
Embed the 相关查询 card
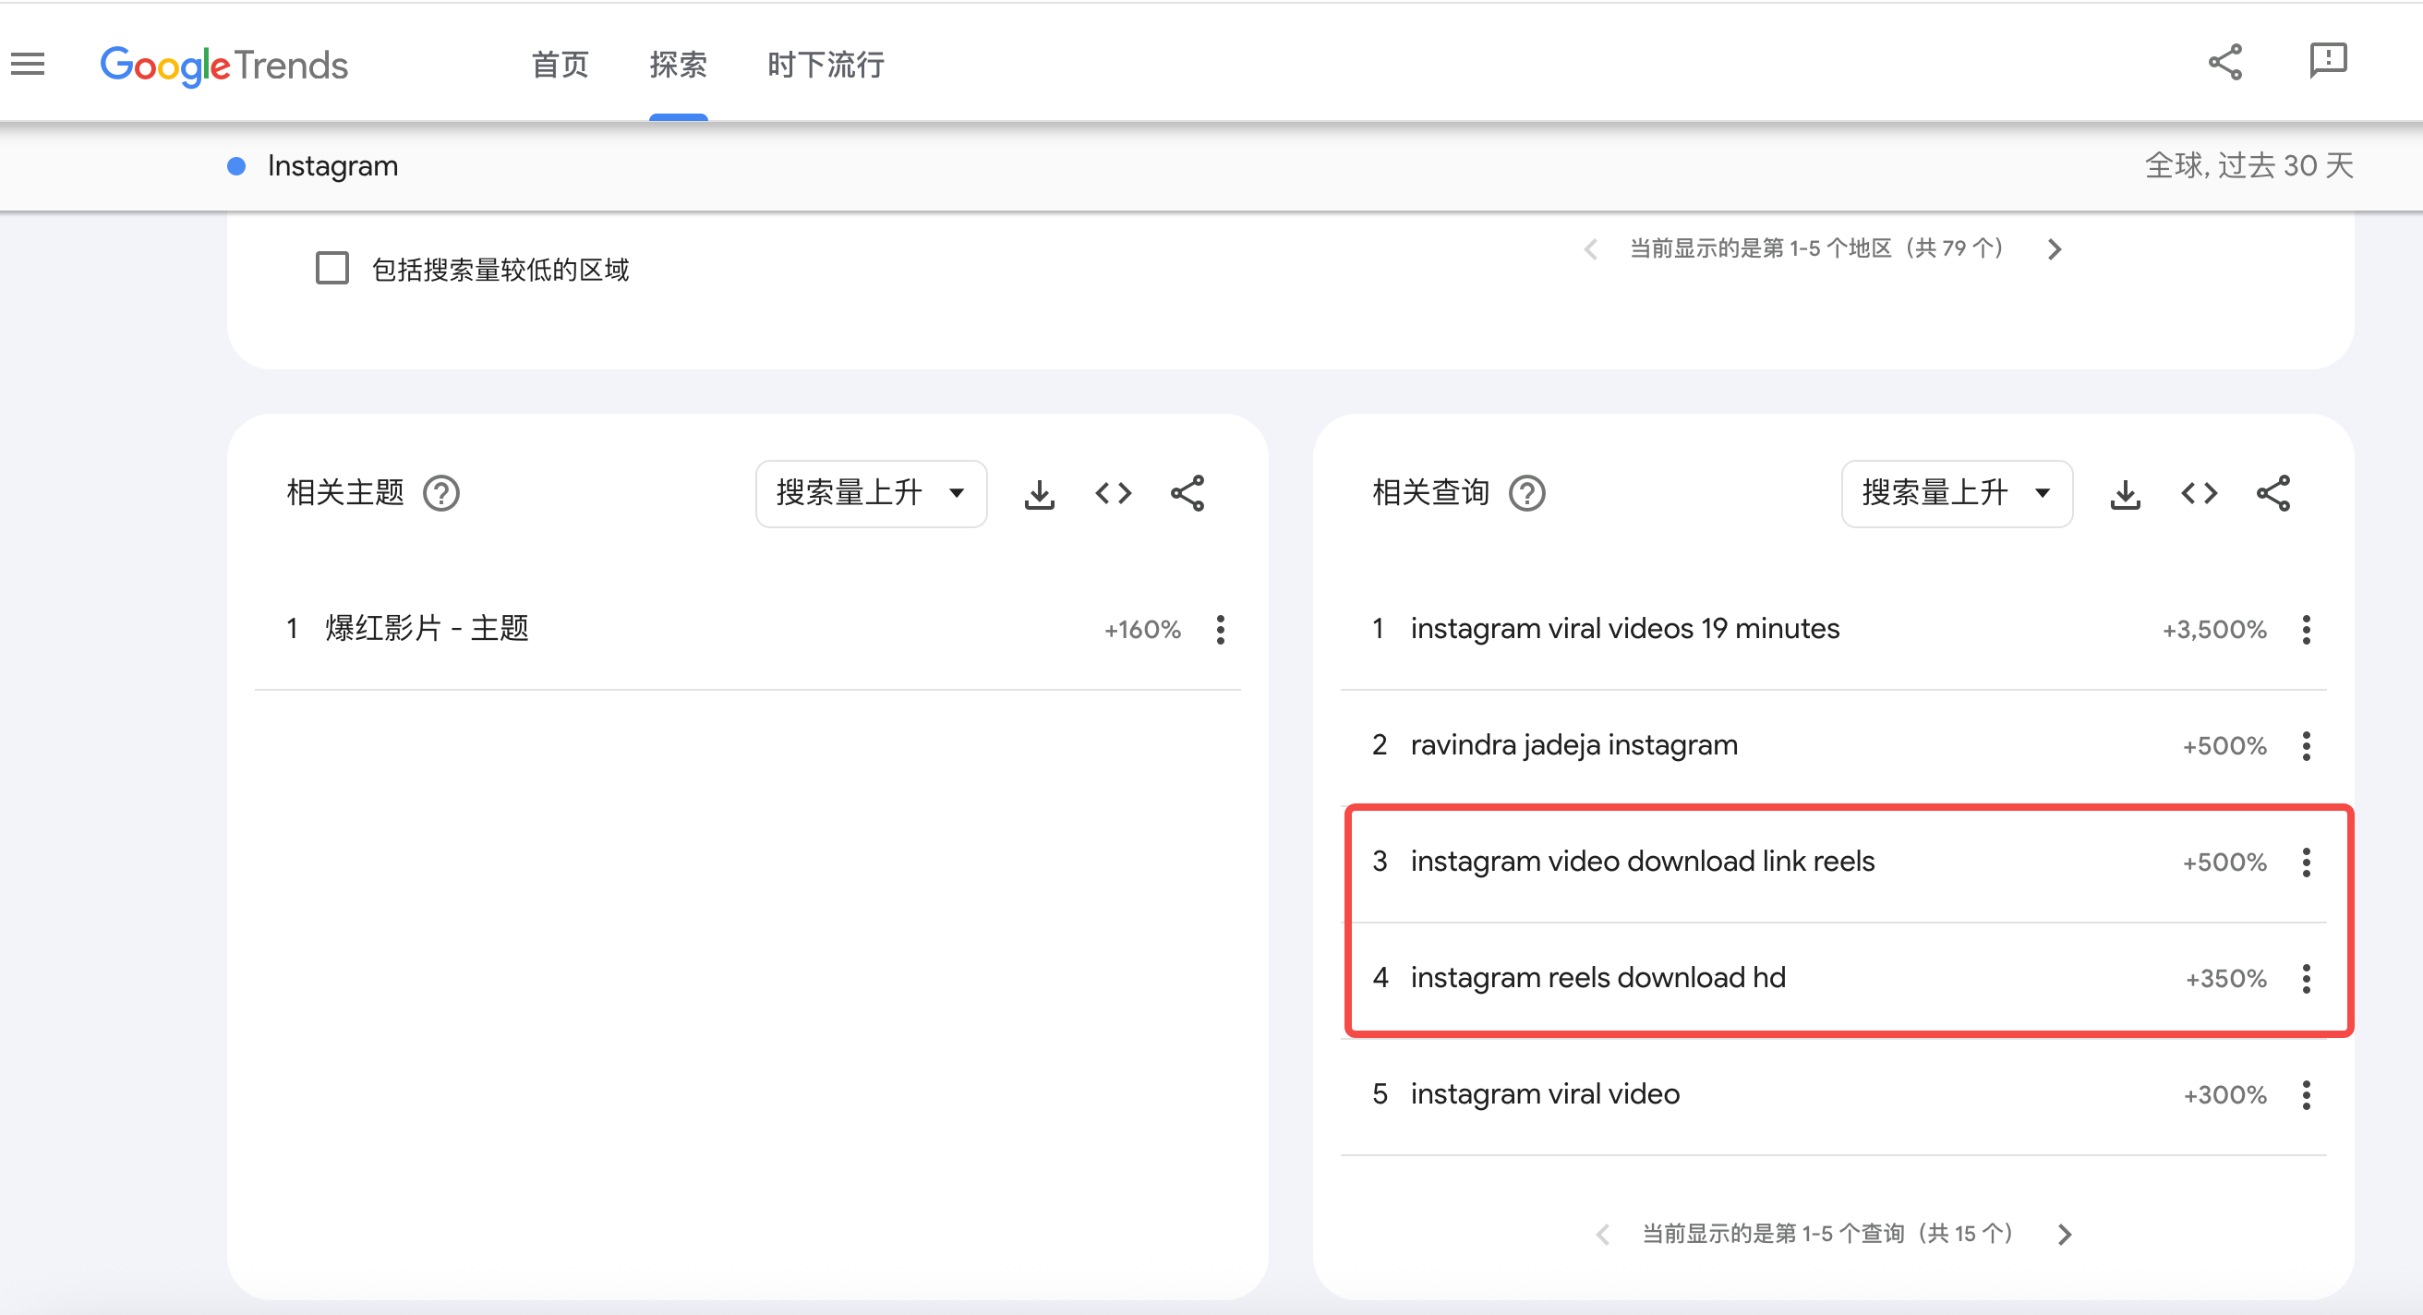pos(2200,493)
